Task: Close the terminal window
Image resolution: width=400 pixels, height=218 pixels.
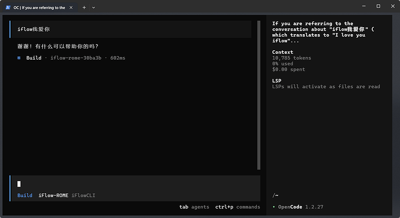Action: tap(393, 6)
